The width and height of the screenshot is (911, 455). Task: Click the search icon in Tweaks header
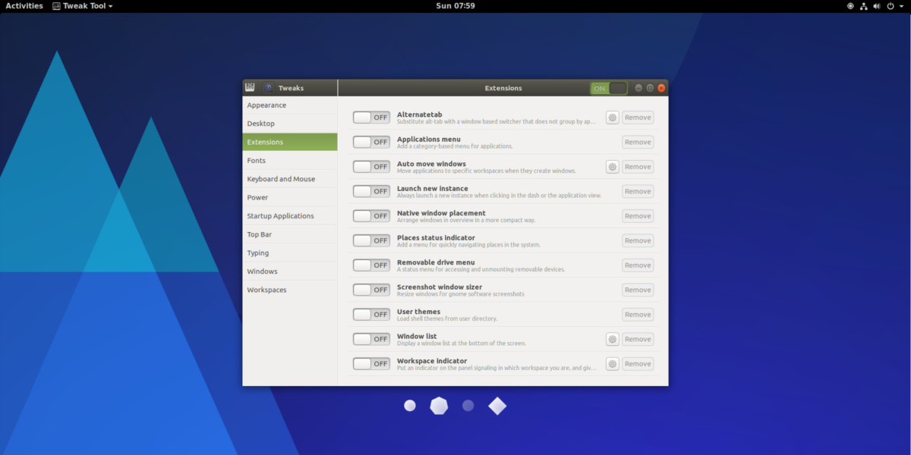click(x=268, y=88)
